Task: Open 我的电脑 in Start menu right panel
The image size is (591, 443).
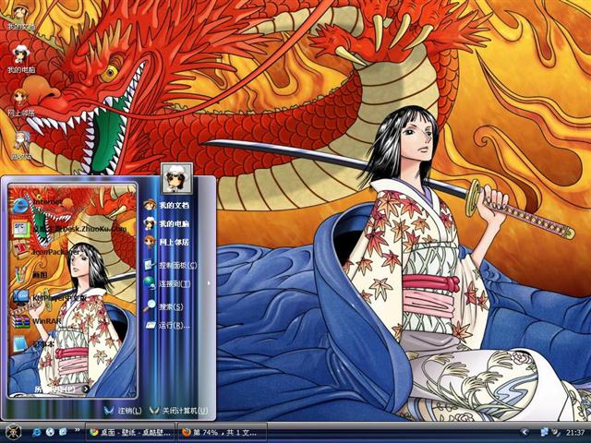Action: click(x=166, y=223)
